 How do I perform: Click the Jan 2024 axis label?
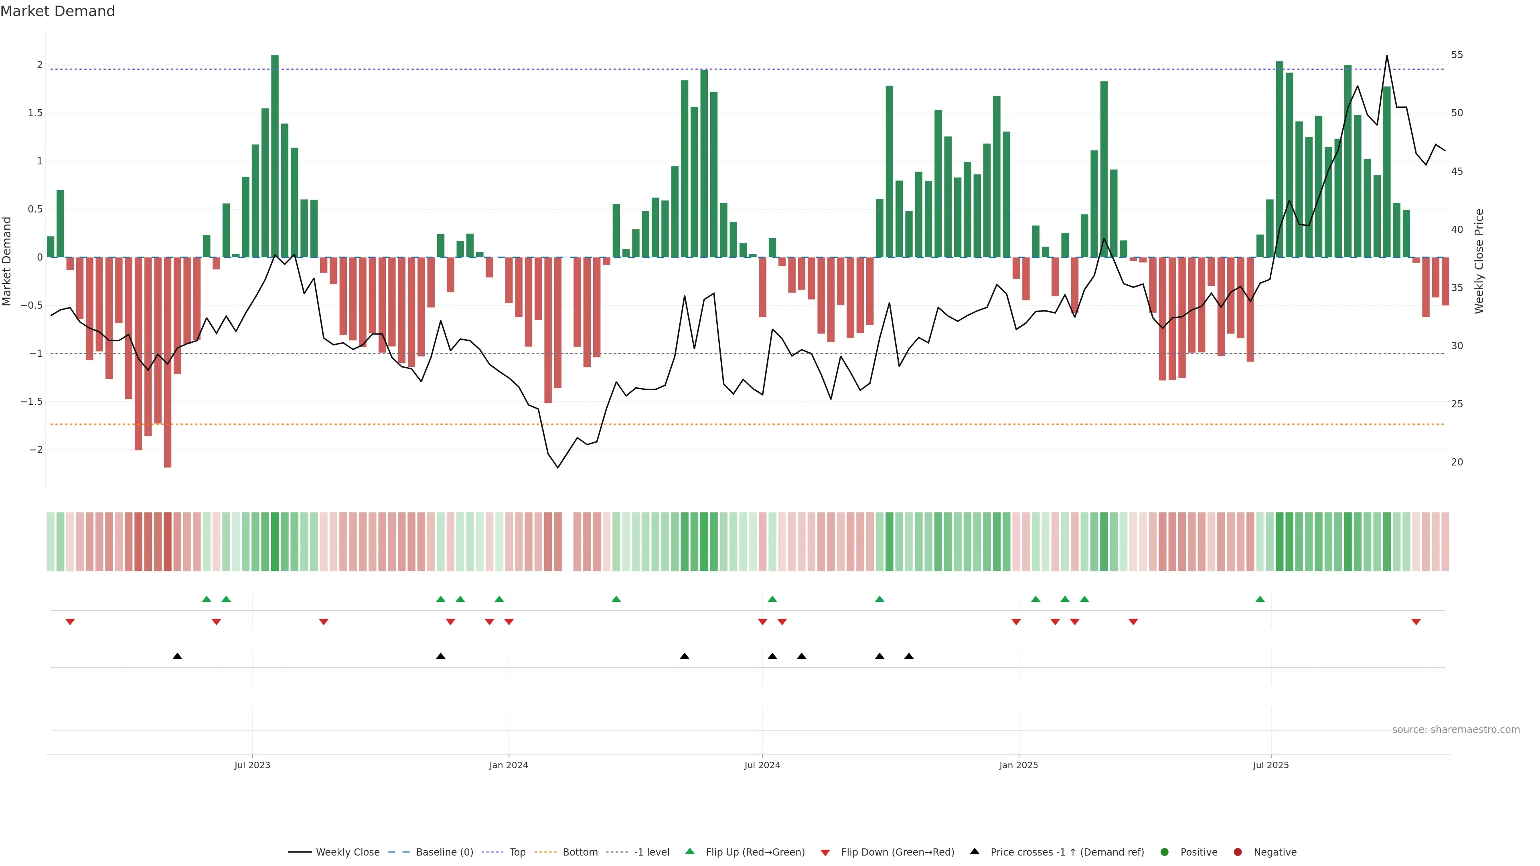pyautogui.click(x=509, y=766)
